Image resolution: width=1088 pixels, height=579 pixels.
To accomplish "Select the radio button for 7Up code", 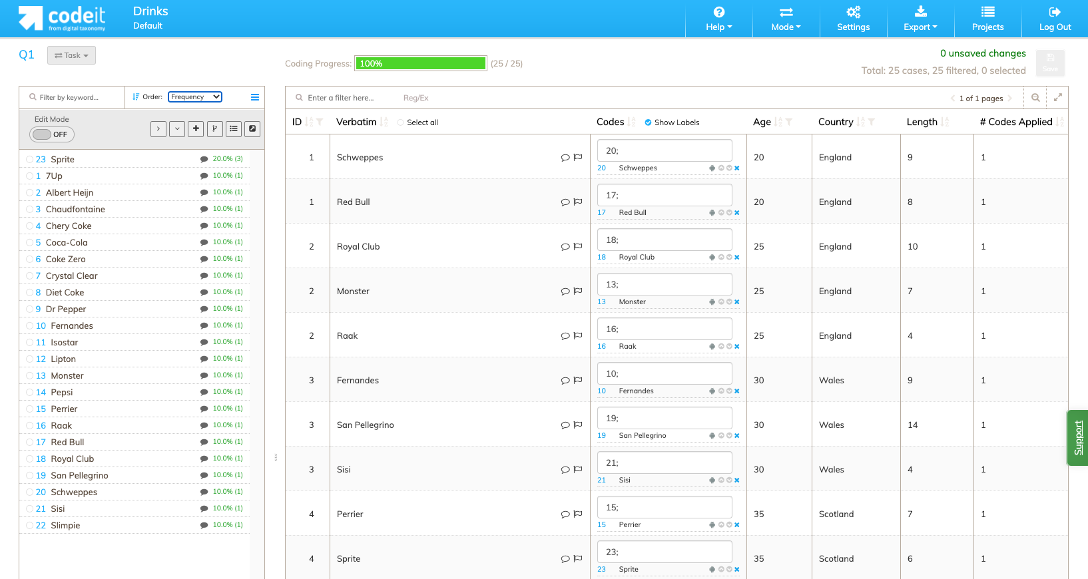I will (29, 176).
